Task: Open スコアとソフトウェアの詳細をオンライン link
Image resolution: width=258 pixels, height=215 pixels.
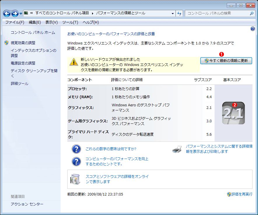Action: [117, 179]
